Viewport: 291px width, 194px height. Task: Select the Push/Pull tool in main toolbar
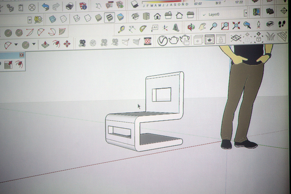click(45, 44)
